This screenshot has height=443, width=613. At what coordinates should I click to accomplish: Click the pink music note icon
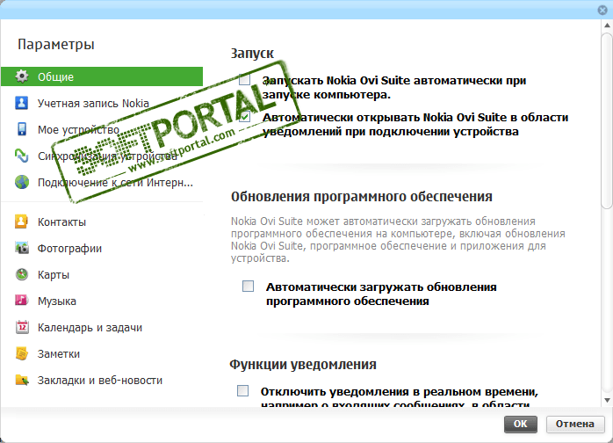click(21, 301)
